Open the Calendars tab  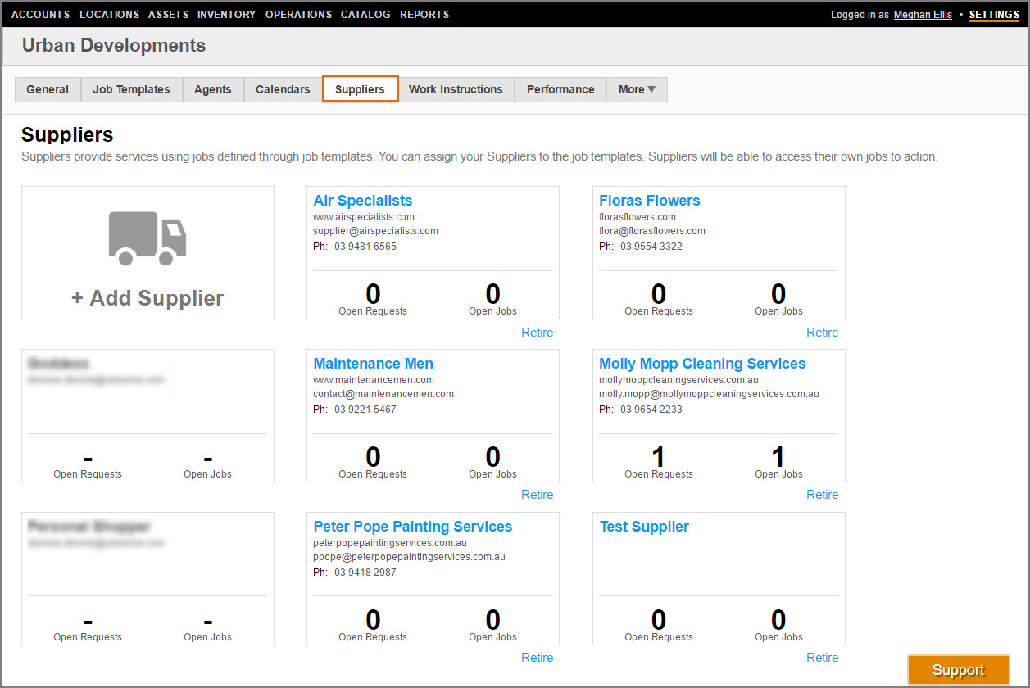point(283,89)
